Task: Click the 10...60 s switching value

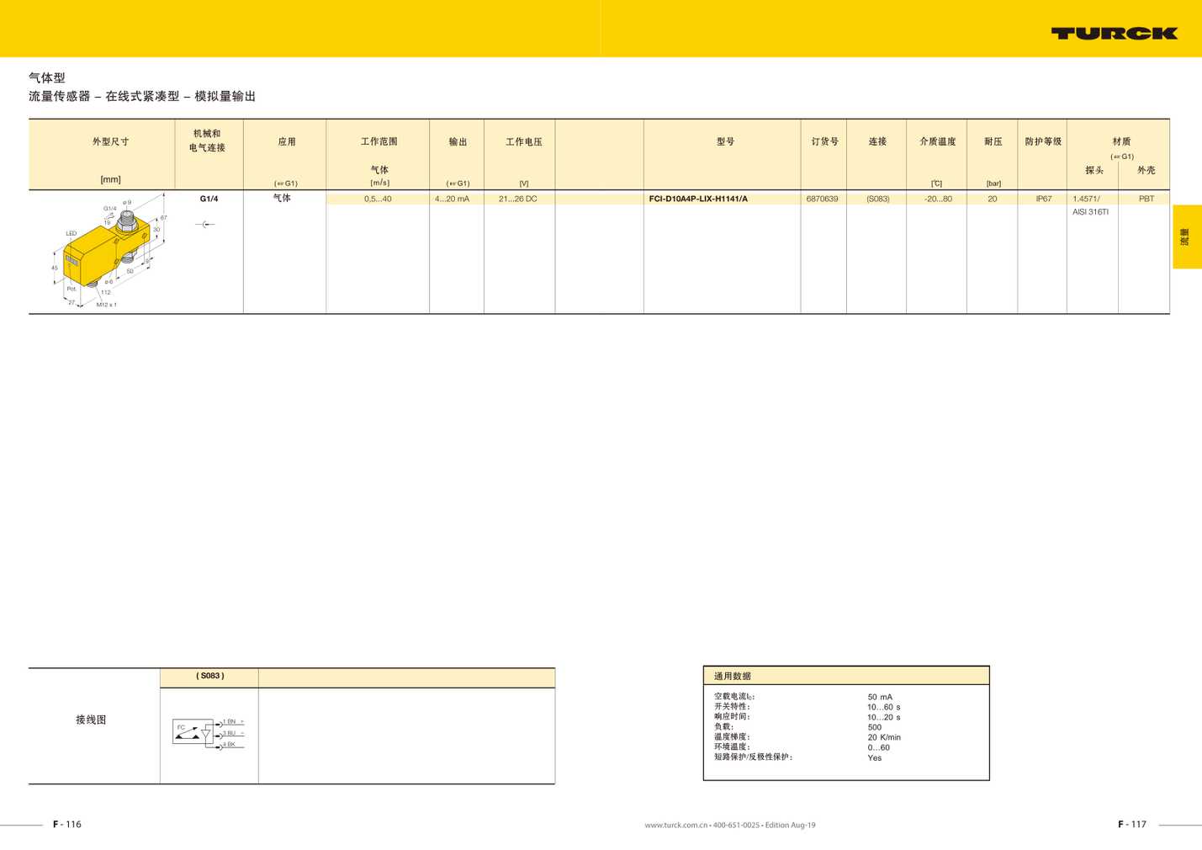Action: click(x=884, y=707)
